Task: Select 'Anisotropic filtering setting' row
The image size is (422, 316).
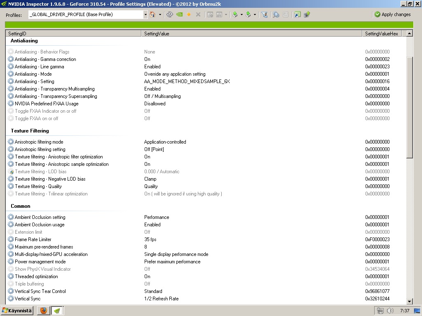Action: click(x=206, y=149)
